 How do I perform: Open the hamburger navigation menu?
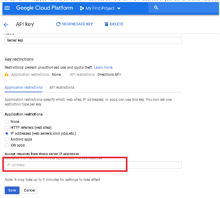pos(7,8)
